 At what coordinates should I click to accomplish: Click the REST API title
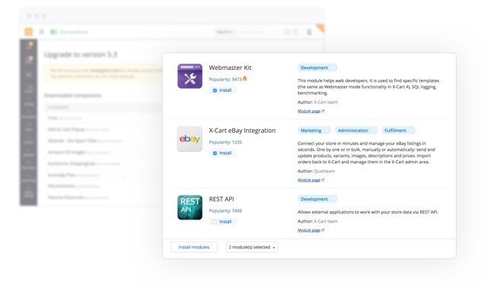point(221,199)
